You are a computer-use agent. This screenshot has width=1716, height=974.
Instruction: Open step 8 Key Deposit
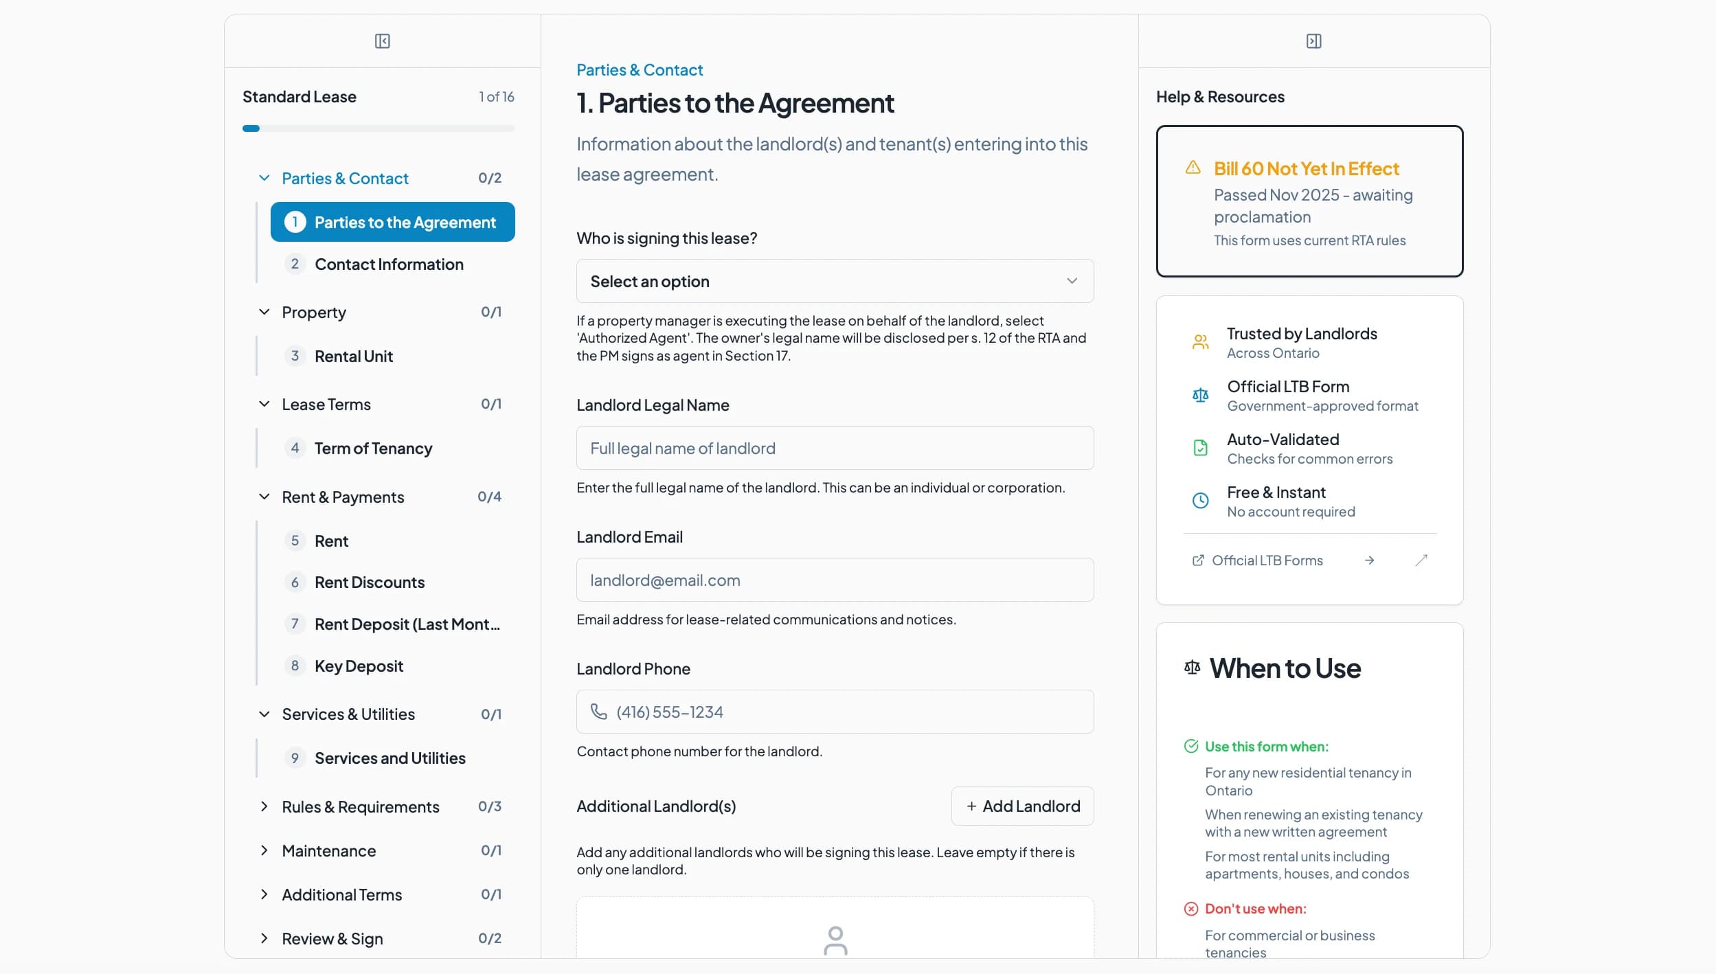point(392,666)
